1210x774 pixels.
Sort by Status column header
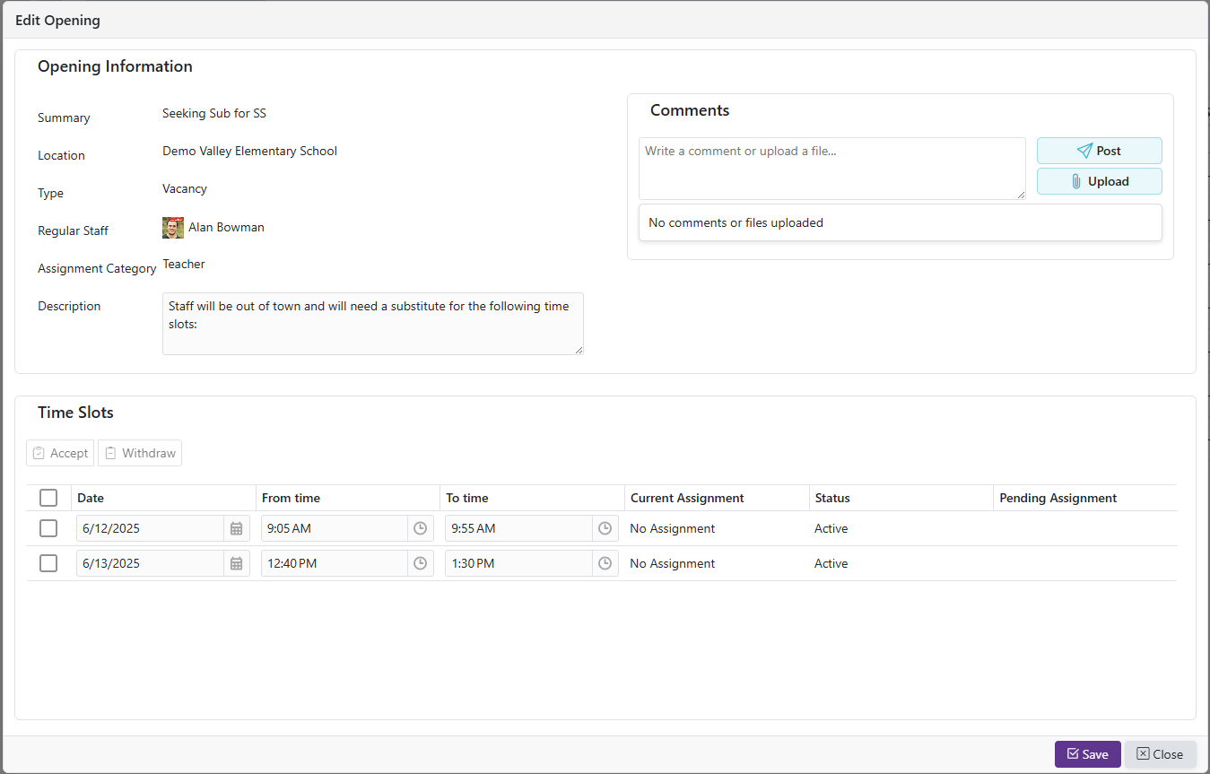click(x=832, y=498)
